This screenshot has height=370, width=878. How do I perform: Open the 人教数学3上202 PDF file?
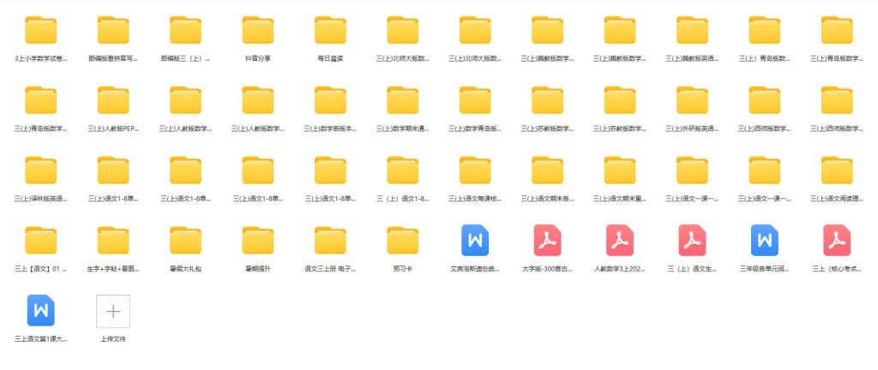619,241
